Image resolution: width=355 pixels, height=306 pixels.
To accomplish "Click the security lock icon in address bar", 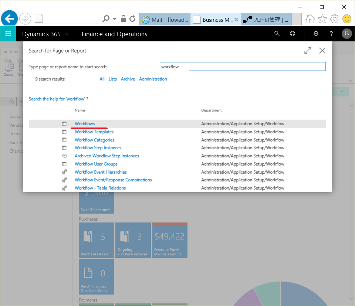I will pyautogui.click(x=124, y=18).
